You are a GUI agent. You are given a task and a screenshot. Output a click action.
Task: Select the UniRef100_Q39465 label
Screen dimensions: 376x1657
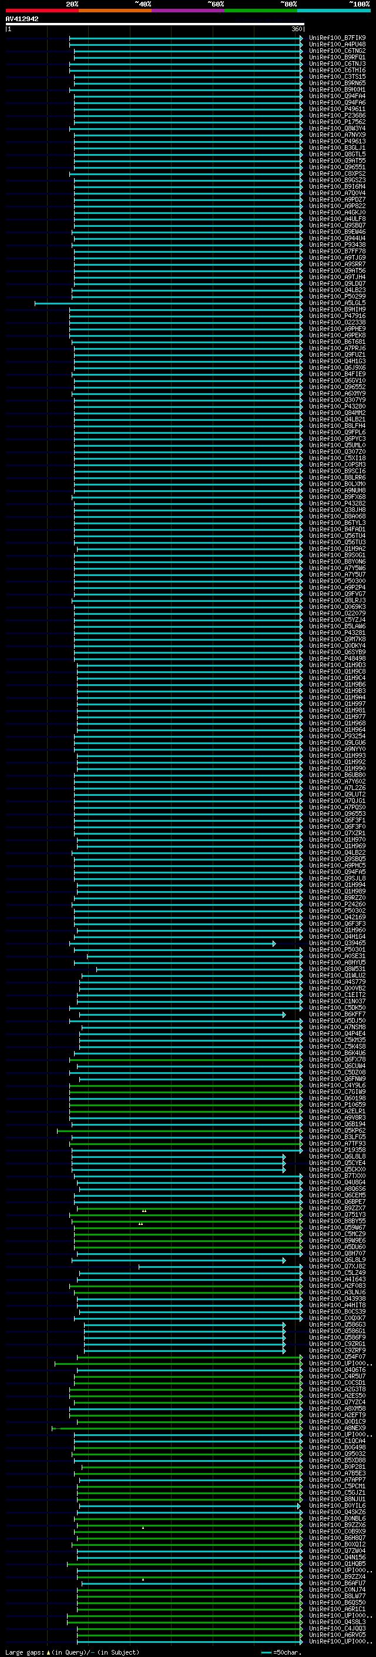(337, 943)
